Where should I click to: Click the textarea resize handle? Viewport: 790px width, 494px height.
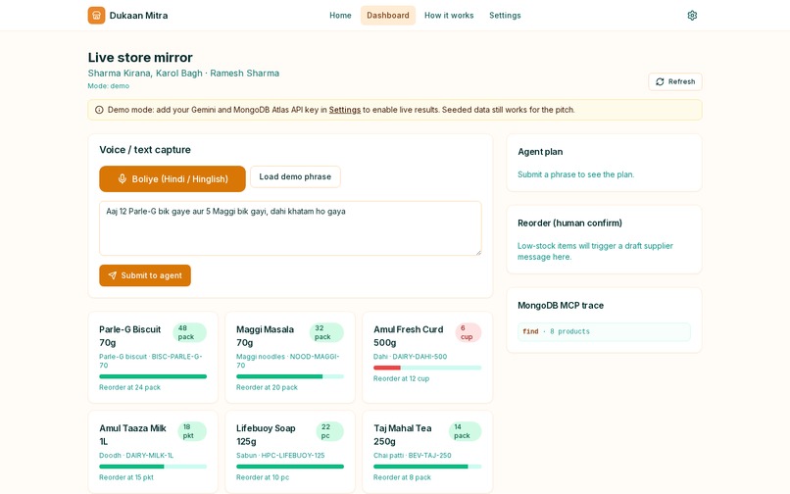(x=478, y=252)
